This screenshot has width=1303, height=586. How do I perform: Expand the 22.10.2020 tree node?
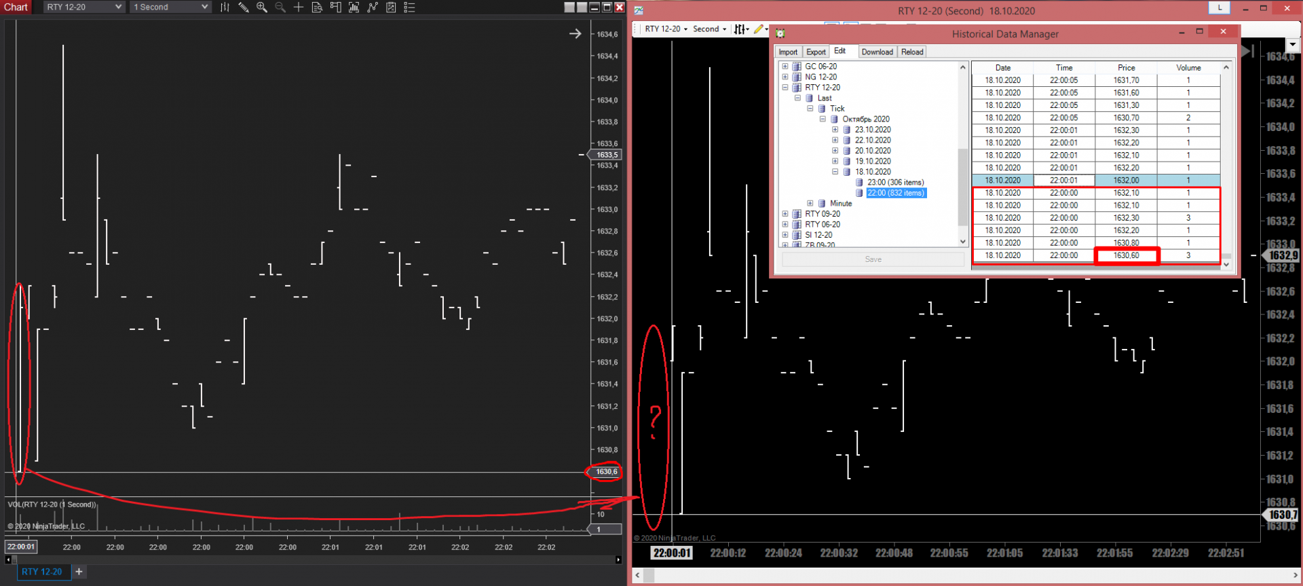point(835,140)
